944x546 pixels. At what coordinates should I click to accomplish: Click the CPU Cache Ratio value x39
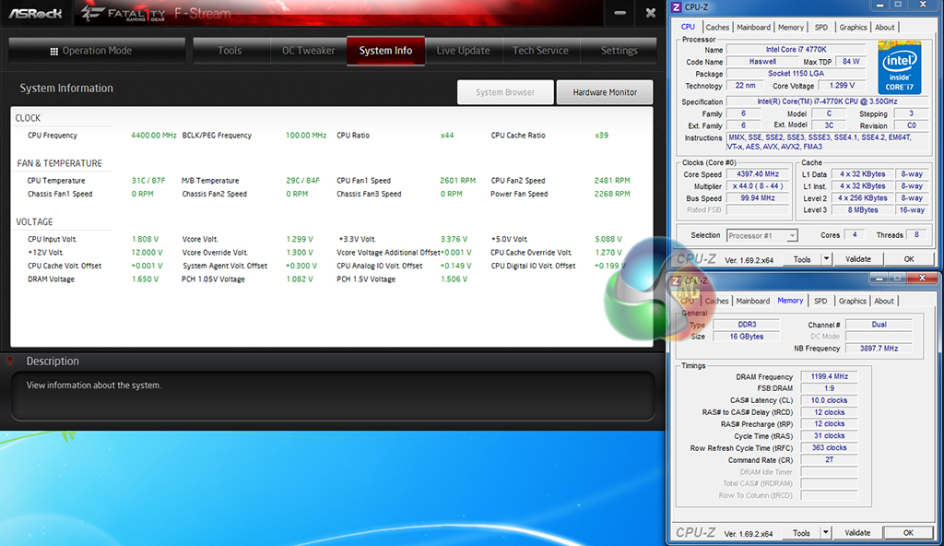click(601, 136)
